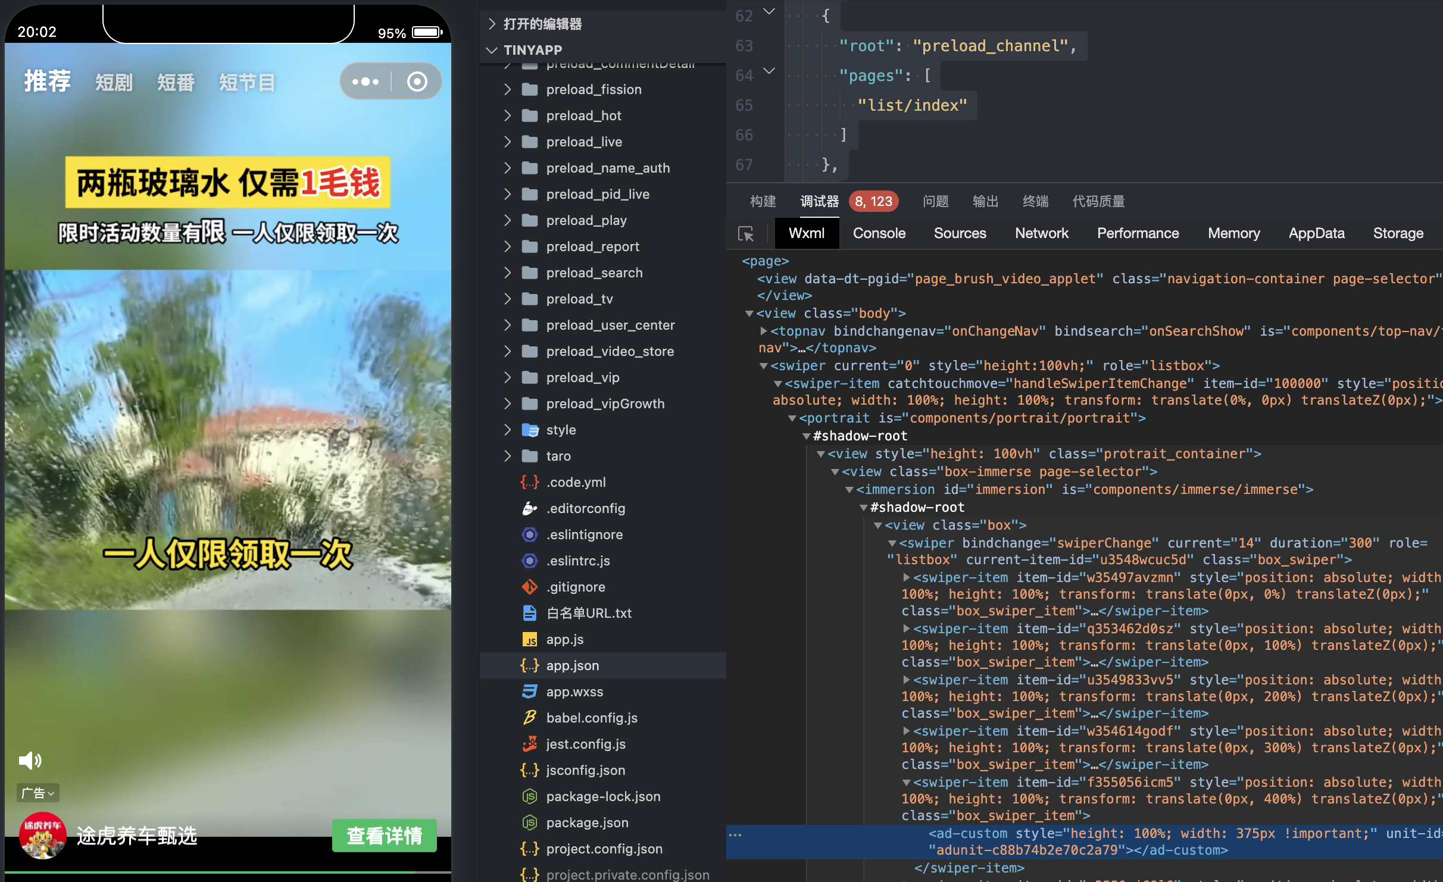Click the element inspector arrow icon

pos(746,233)
